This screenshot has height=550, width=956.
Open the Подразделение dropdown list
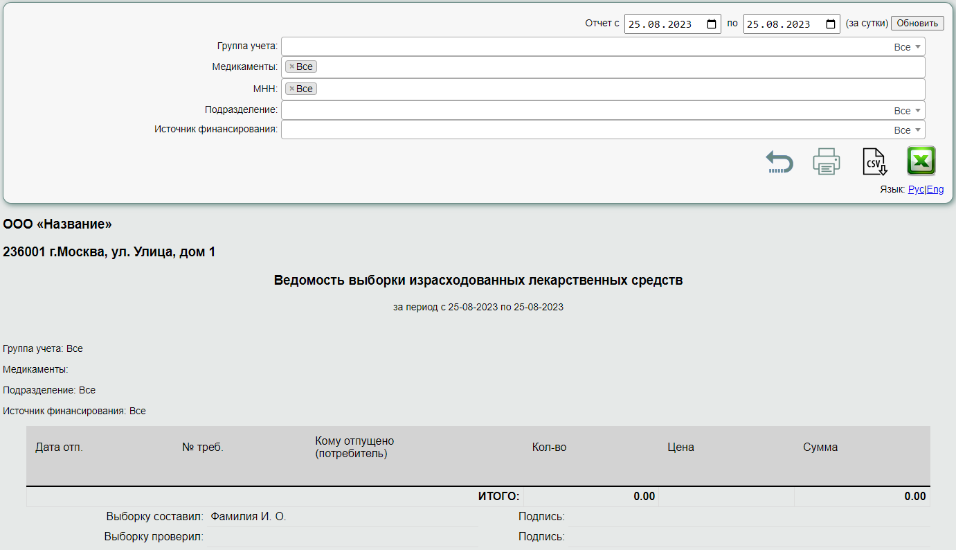coord(918,111)
